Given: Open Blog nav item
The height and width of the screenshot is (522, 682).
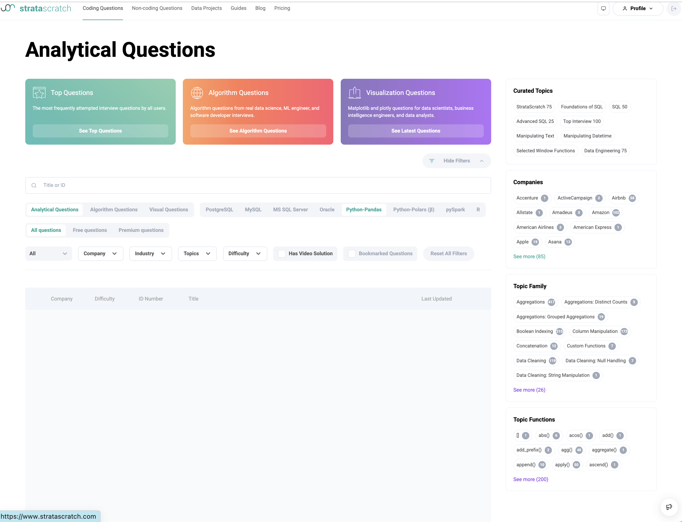Looking at the screenshot, I should coord(260,8).
